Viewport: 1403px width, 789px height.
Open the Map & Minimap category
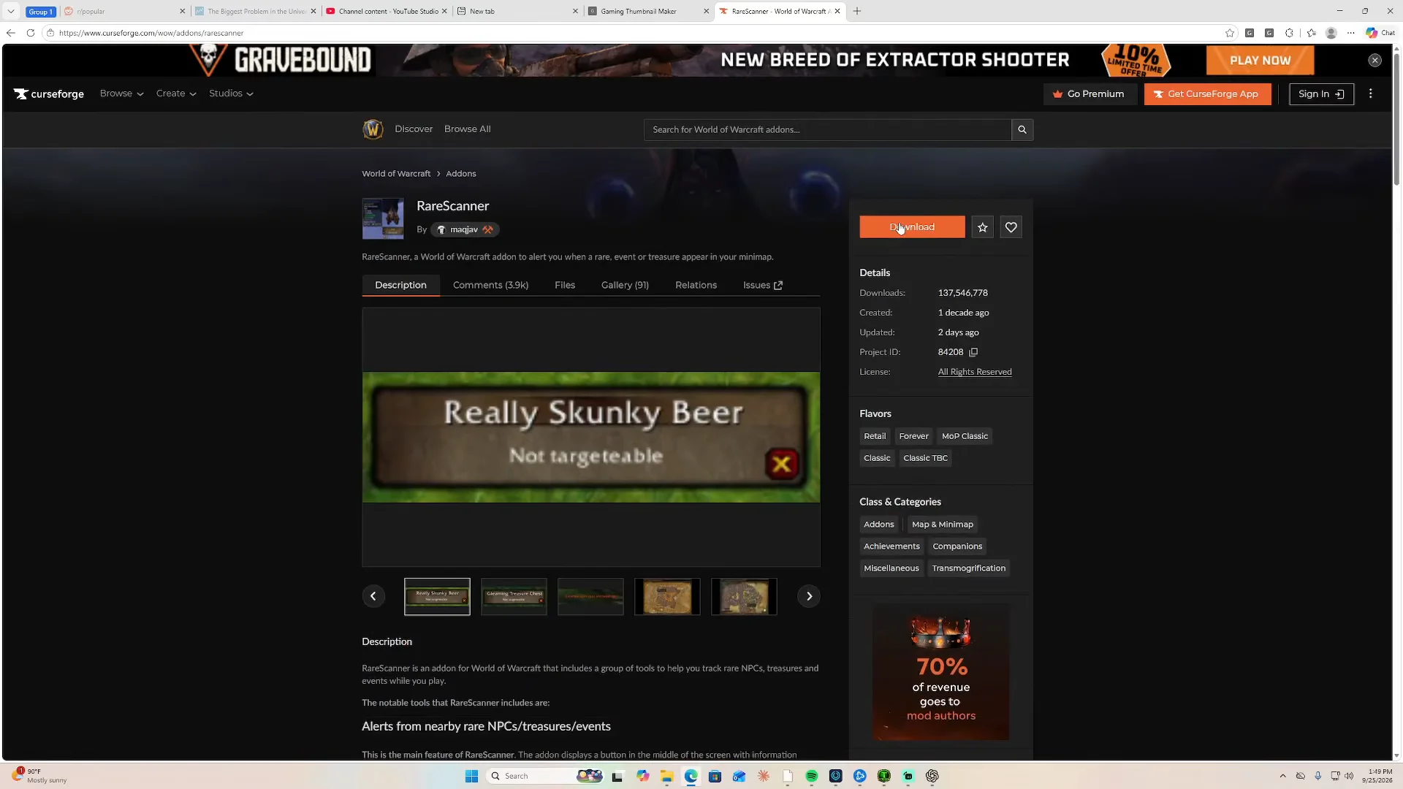pos(943,525)
